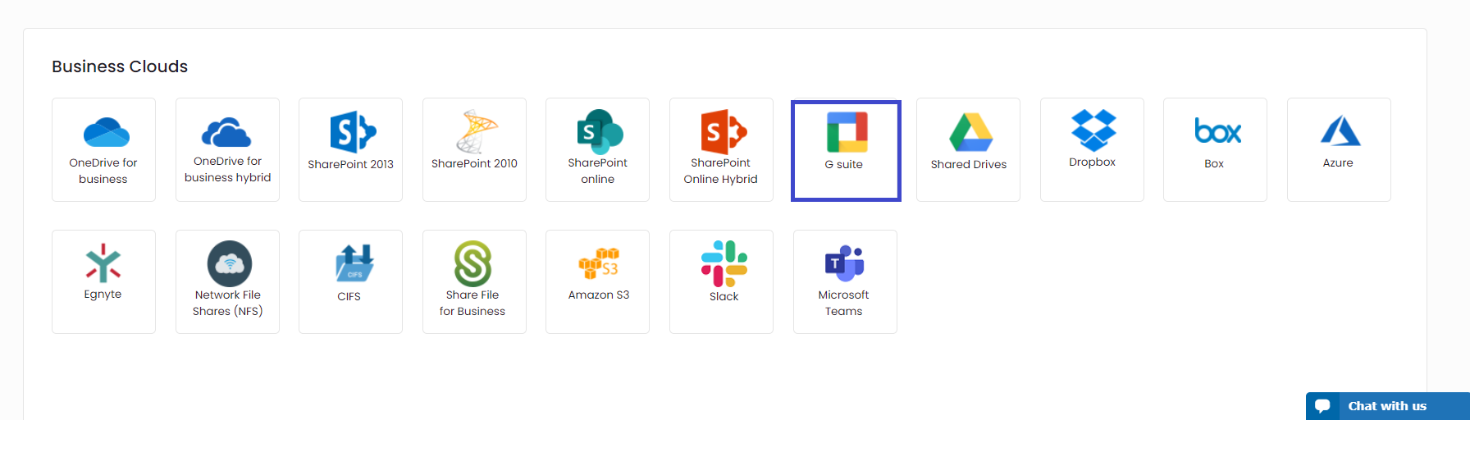This screenshot has height=457, width=1470.
Task: Click the 'Amazon S3' label text
Action: pyautogui.click(x=599, y=295)
